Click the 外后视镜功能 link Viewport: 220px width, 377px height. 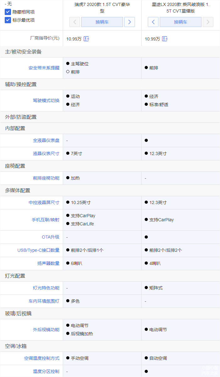click(x=46, y=330)
